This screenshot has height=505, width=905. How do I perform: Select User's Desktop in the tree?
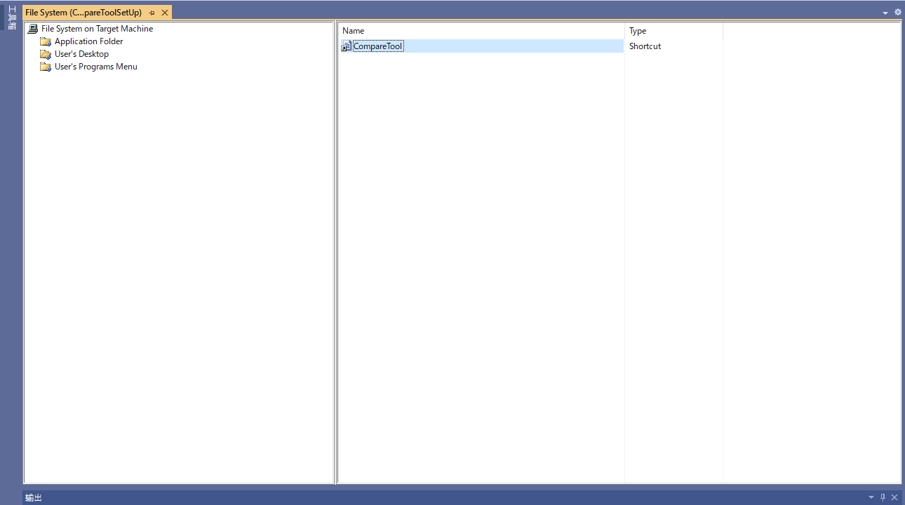tap(81, 54)
